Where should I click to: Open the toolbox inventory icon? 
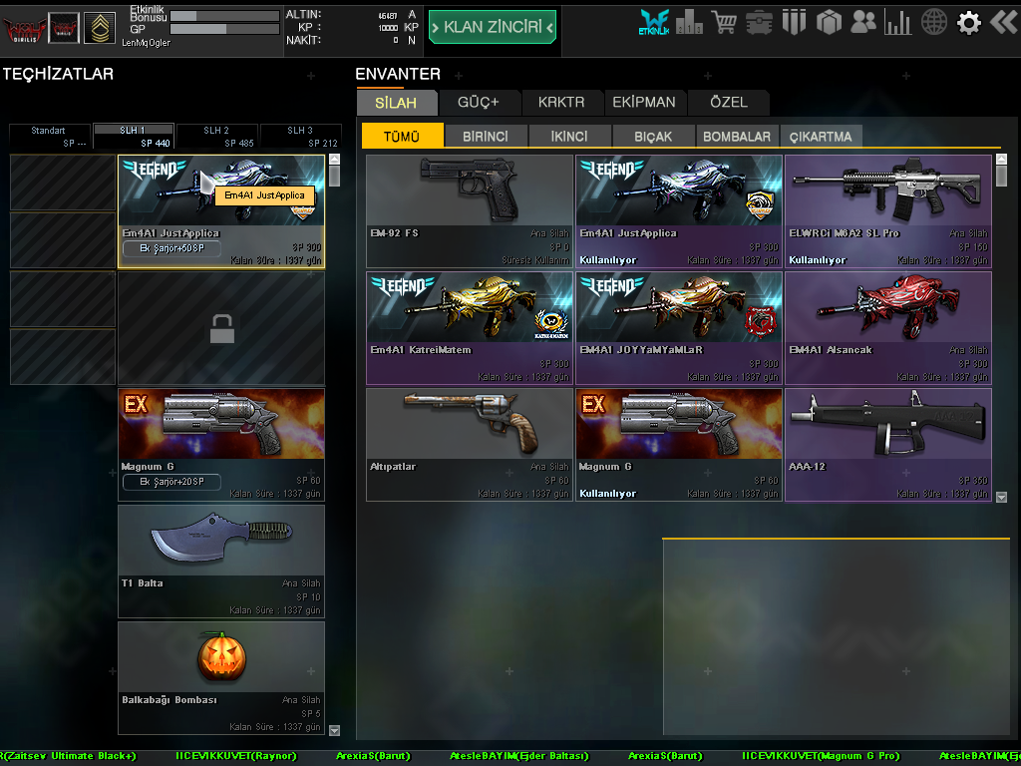click(x=759, y=23)
